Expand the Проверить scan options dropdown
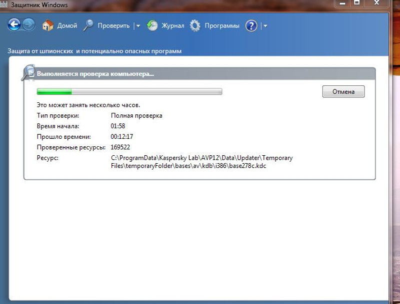400x304 pixels. click(x=138, y=26)
